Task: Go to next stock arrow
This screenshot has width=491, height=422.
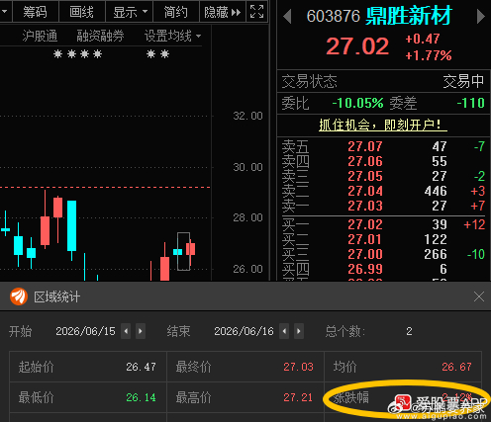Action: [x=481, y=17]
